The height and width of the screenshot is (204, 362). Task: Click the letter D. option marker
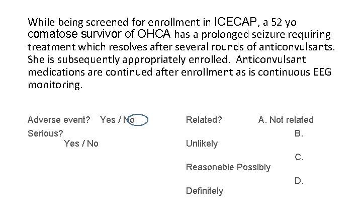pos(299,181)
